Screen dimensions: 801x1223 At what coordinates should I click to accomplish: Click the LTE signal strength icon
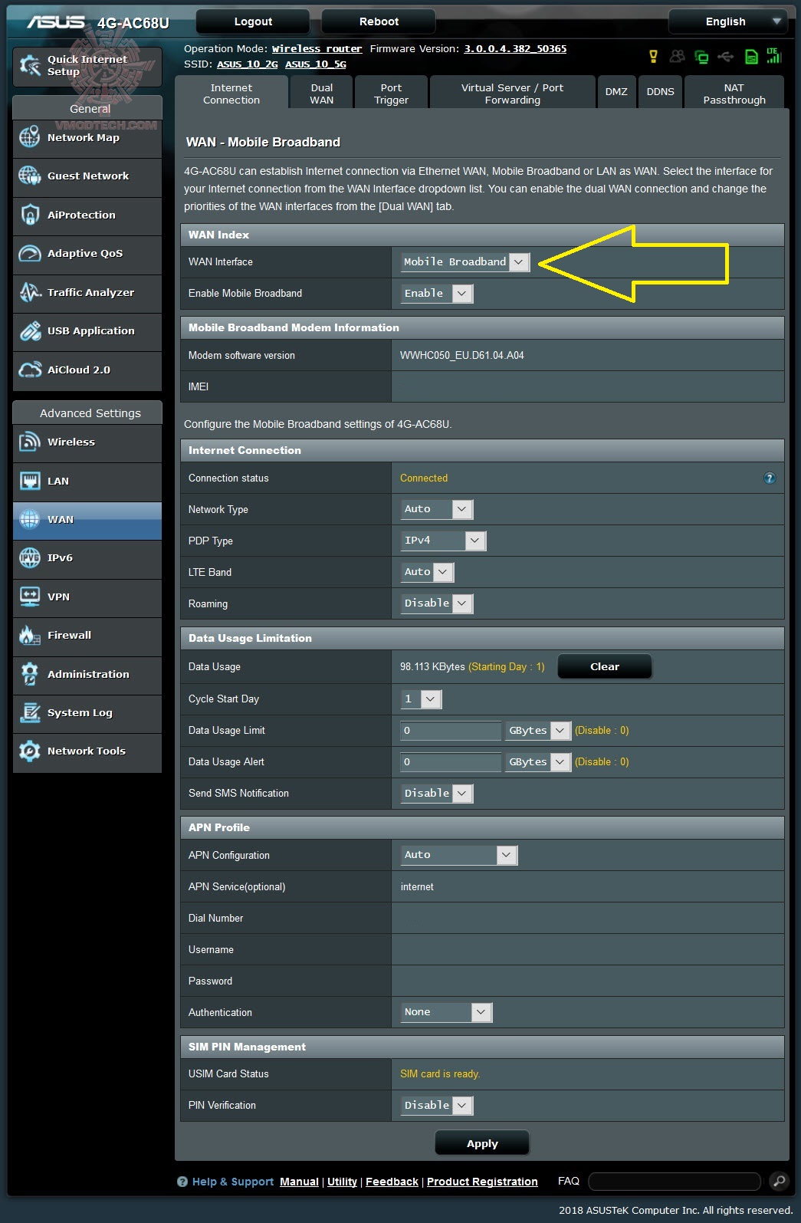click(773, 55)
